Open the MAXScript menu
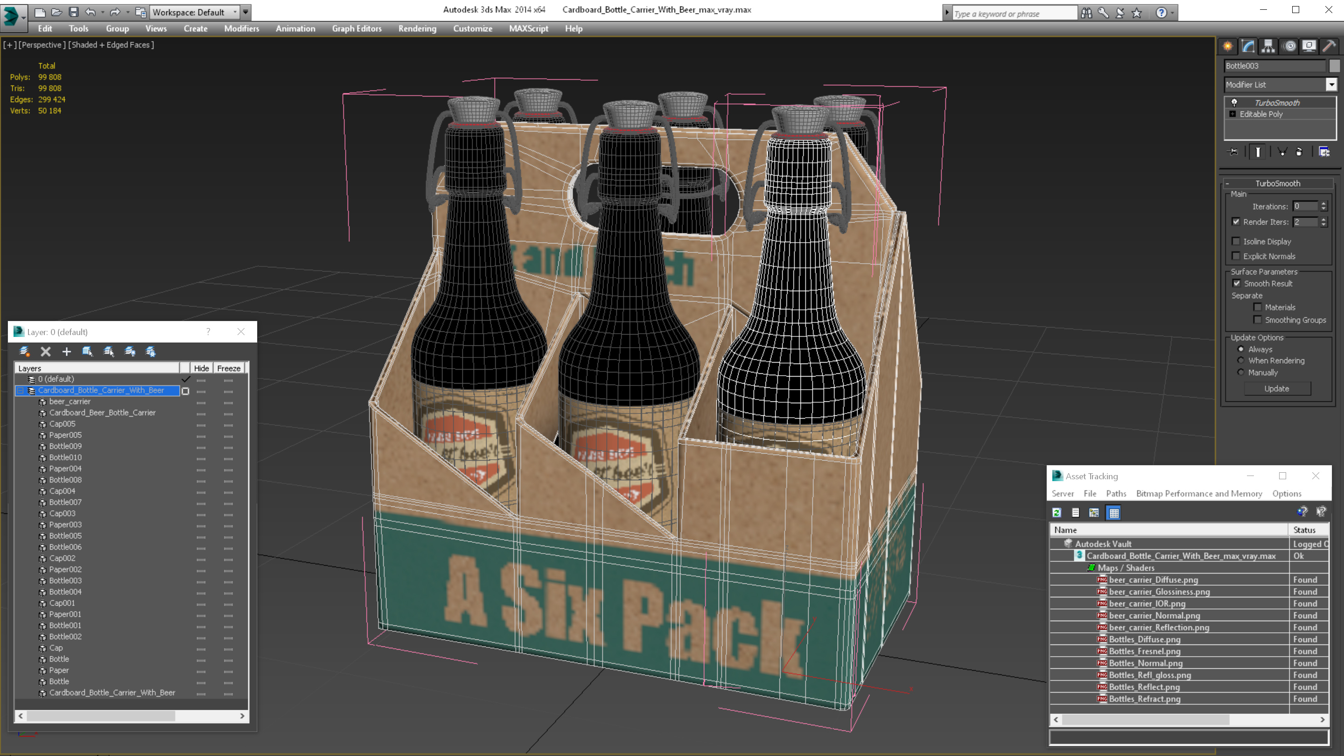This screenshot has width=1344, height=756. coord(529,28)
